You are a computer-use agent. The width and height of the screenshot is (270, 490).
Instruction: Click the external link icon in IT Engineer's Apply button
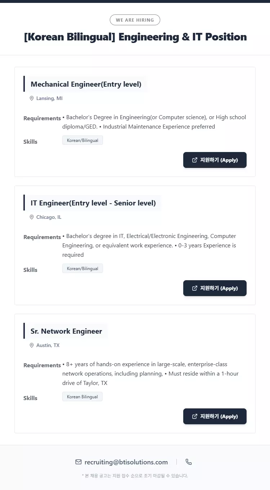(195, 288)
